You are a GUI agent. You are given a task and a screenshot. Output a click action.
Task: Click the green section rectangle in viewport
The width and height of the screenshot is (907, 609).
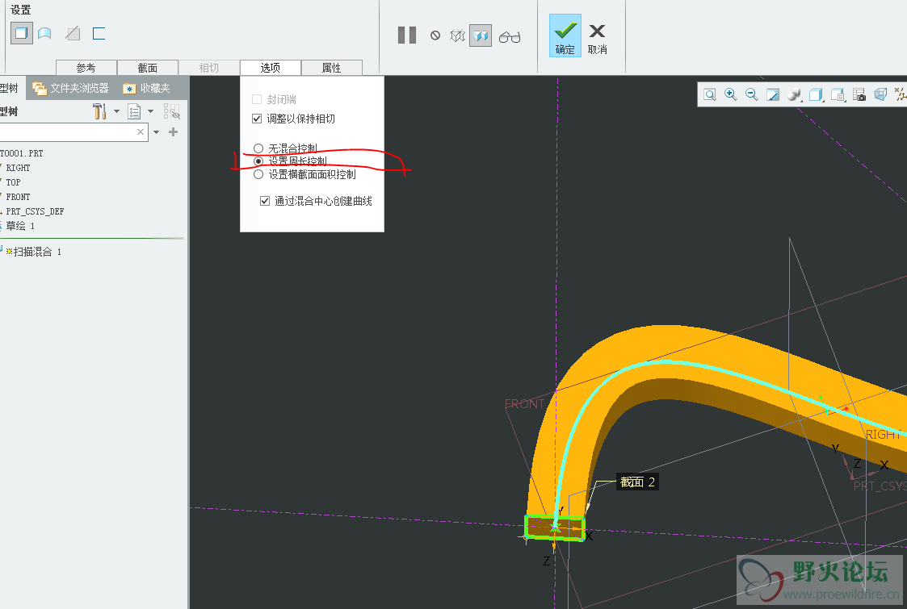(555, 528)
